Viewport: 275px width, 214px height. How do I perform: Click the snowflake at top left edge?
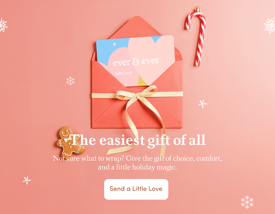point(3,25)
